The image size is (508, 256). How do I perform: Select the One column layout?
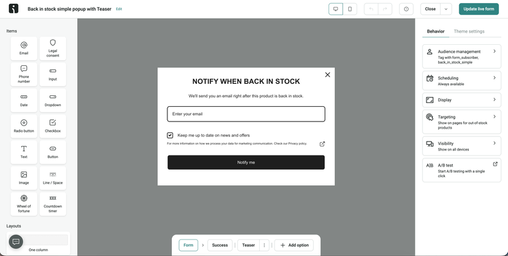pyautogui.click(x=38, y=243)
